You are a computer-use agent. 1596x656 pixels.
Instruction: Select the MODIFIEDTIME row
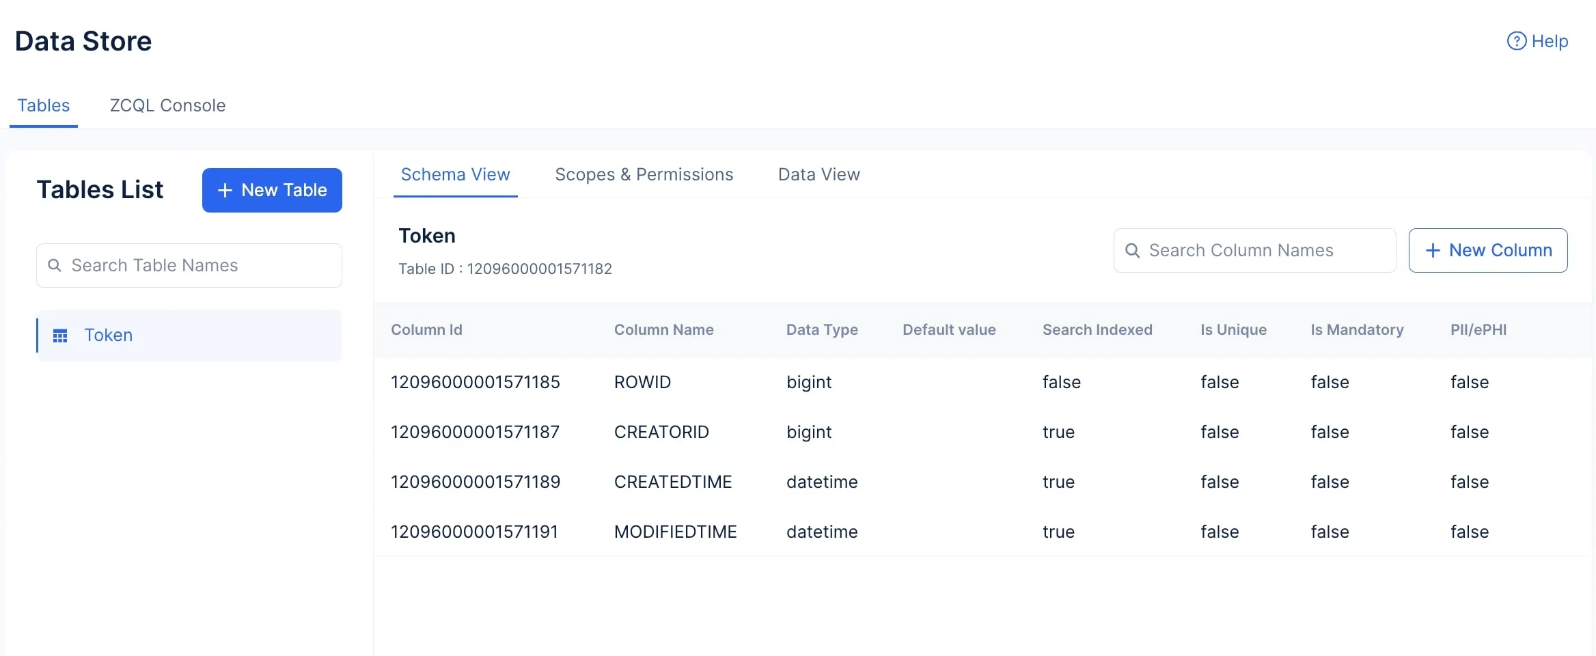click(x=675, y=532)
